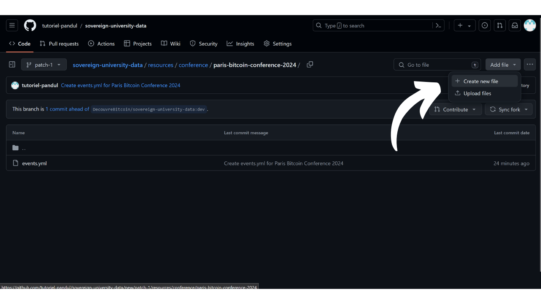Open the command palette icon
The image size is (541, 304).
[x=438, y=26]
